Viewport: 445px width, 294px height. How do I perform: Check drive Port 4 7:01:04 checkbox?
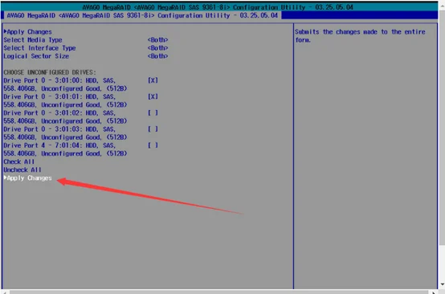pos(153,145)
